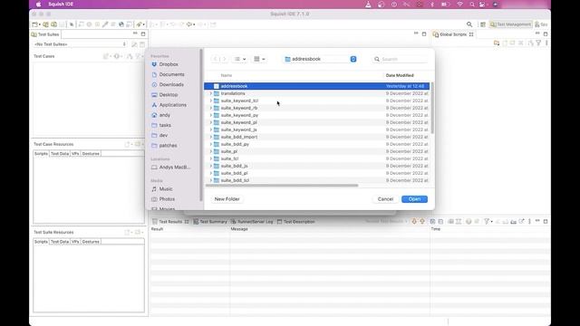Select the addressbook file row
Image resolution: width=580 pixels, height=326 pixels.
[x=316, y=86]
